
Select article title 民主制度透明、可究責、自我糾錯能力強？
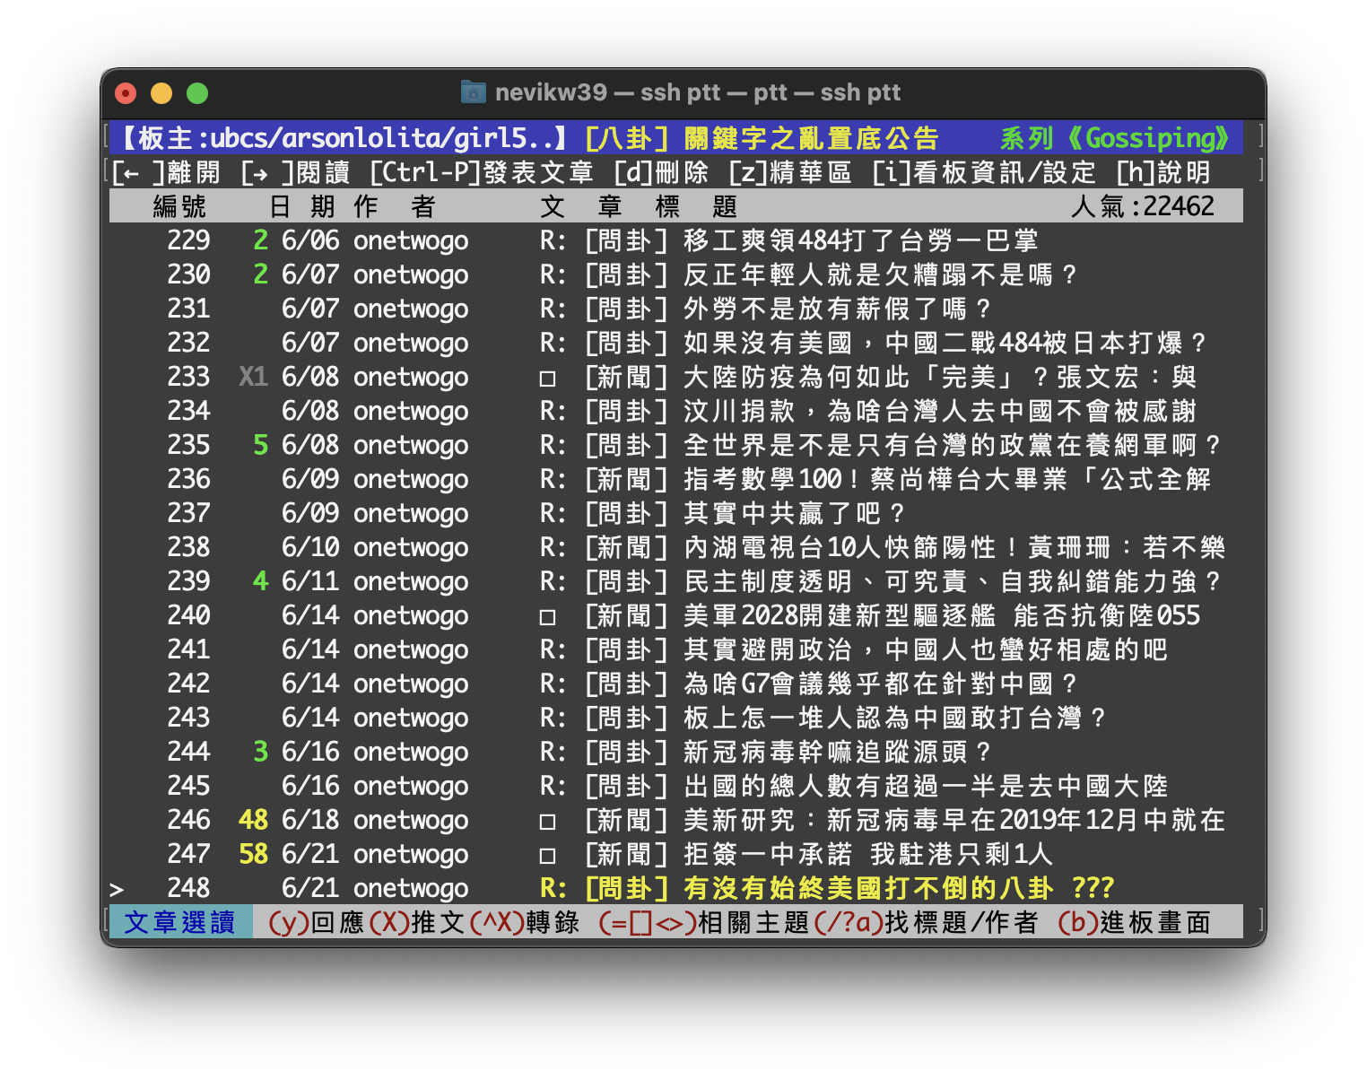pyautogui.click(x=953, y=581)
